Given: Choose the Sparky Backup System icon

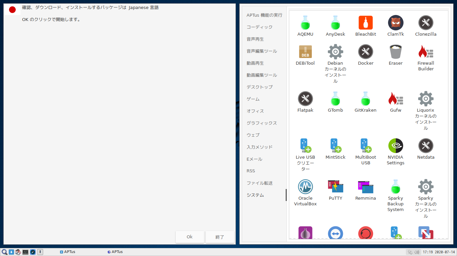Looking at the screenshot, I should tap(396, 187).
